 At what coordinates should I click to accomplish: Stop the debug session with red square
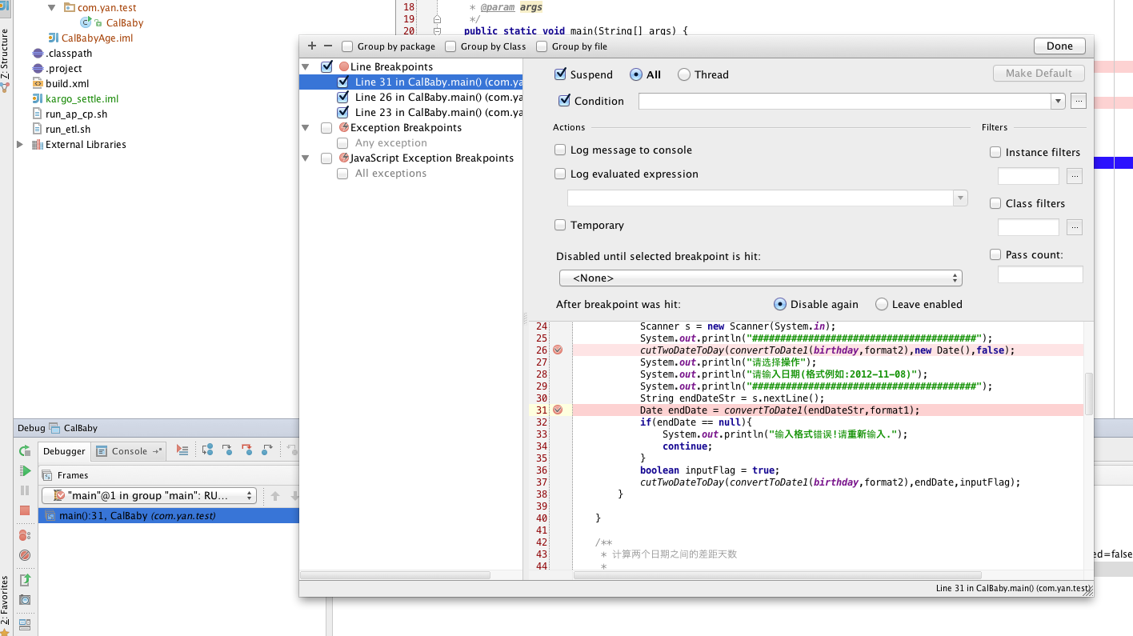(x=25, y=510)
